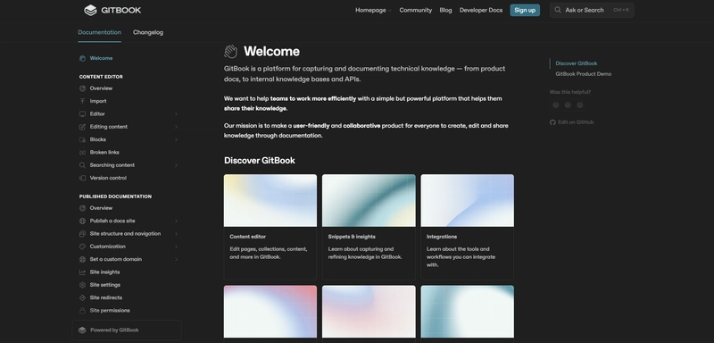Click the Site structure and navigation icon
The image size is (714, 343).
click(82, 234)
